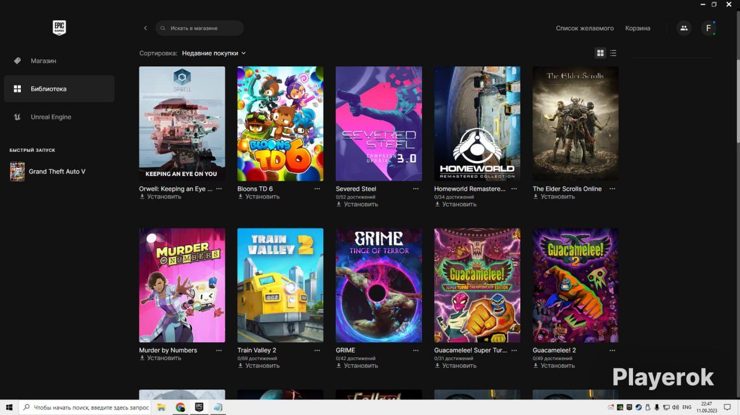
Task: Click the Epic Games logo in the sidebar
Action: 59,28
